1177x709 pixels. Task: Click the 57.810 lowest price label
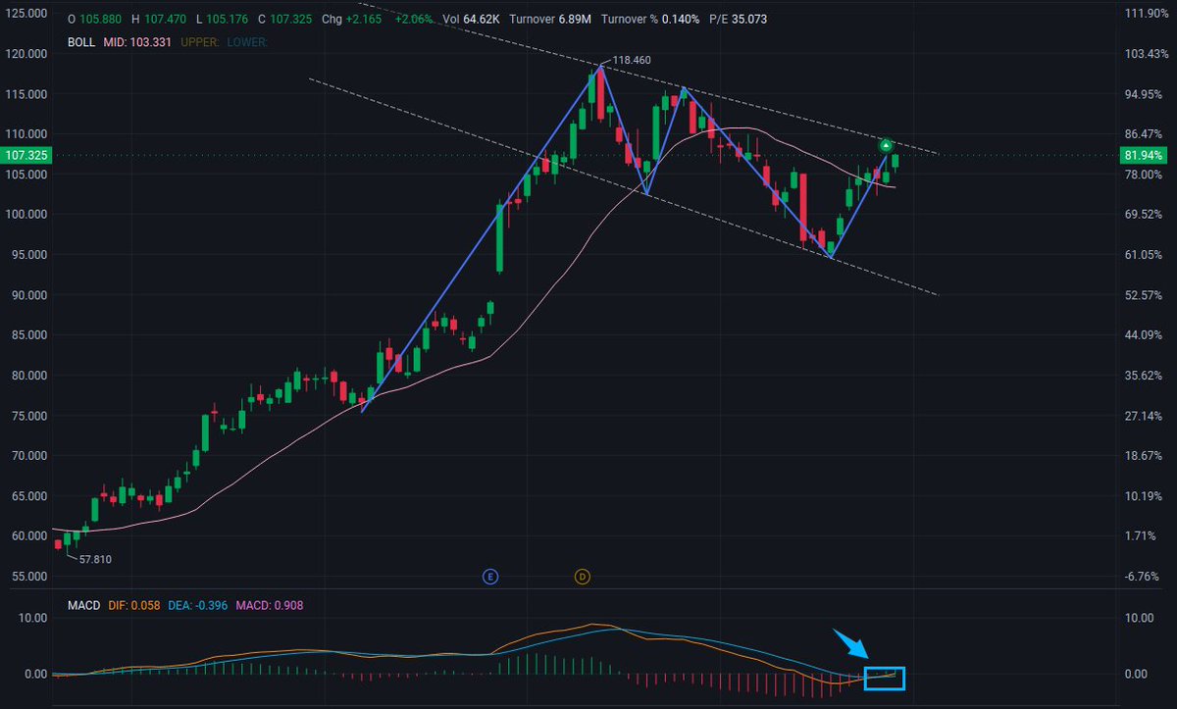pyautogui.click(x=94, y=559)
